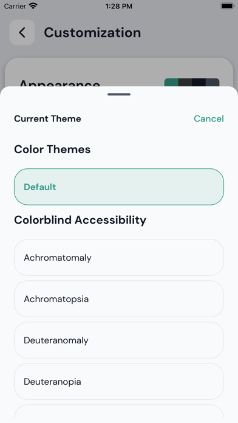Select the Deuteranomaly accessibility theme
The height and width of the screenshot is (423, 238).
coord(119,340)
